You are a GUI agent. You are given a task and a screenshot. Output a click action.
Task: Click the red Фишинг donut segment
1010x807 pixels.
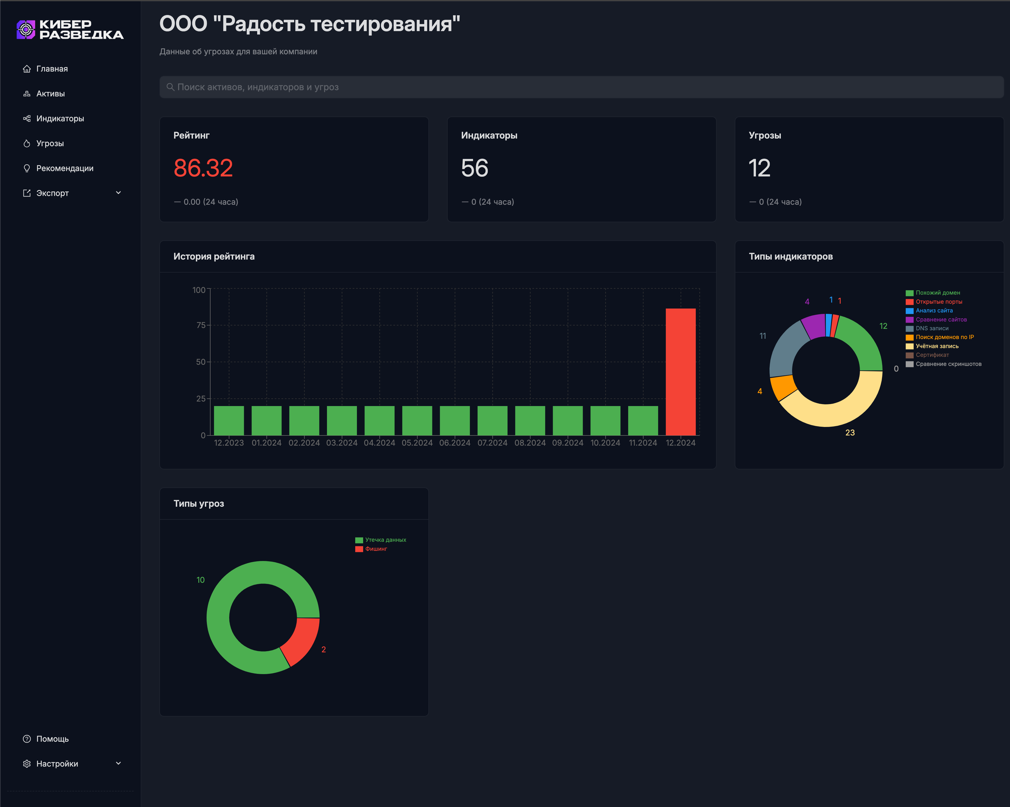click(302, 641)
